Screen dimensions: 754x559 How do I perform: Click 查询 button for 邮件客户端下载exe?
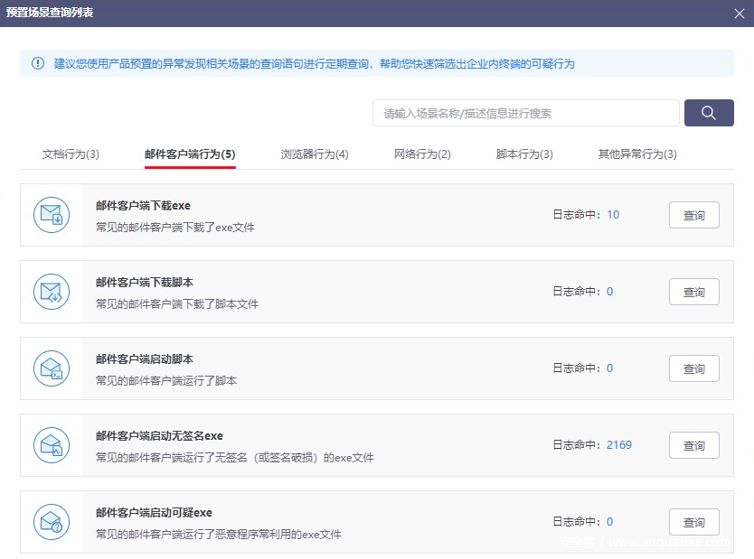pos(693,215)
